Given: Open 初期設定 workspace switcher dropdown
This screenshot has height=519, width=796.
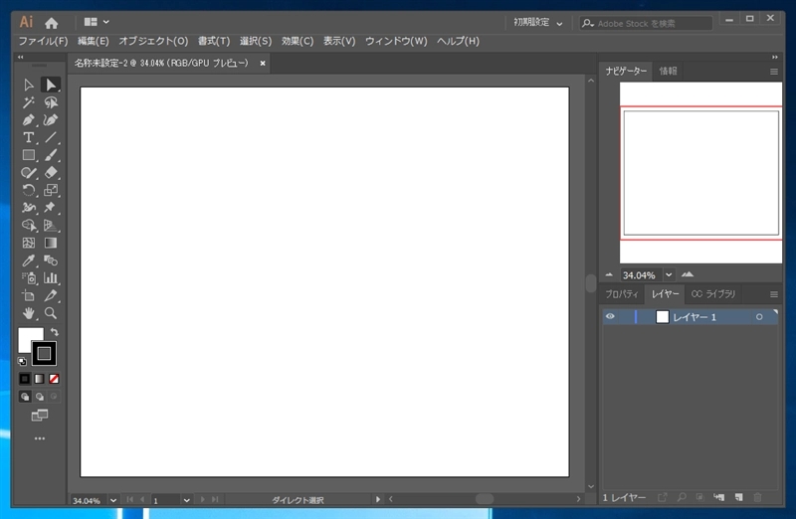Looking at the screenshot, I should 538,23.
